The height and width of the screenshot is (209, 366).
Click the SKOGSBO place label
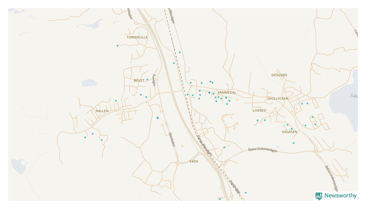(x=279, y=75)
